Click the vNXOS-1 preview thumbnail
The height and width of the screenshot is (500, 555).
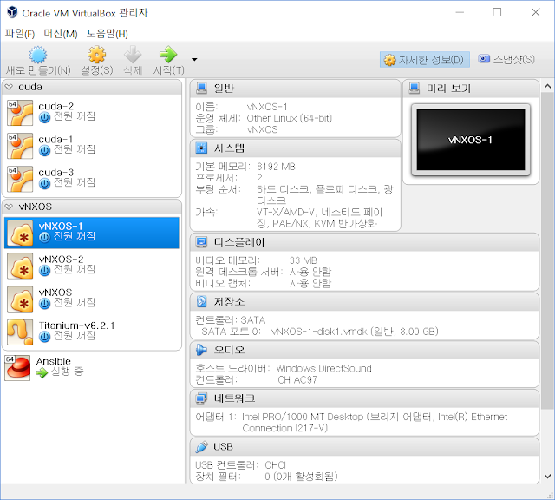coord(471,140)
